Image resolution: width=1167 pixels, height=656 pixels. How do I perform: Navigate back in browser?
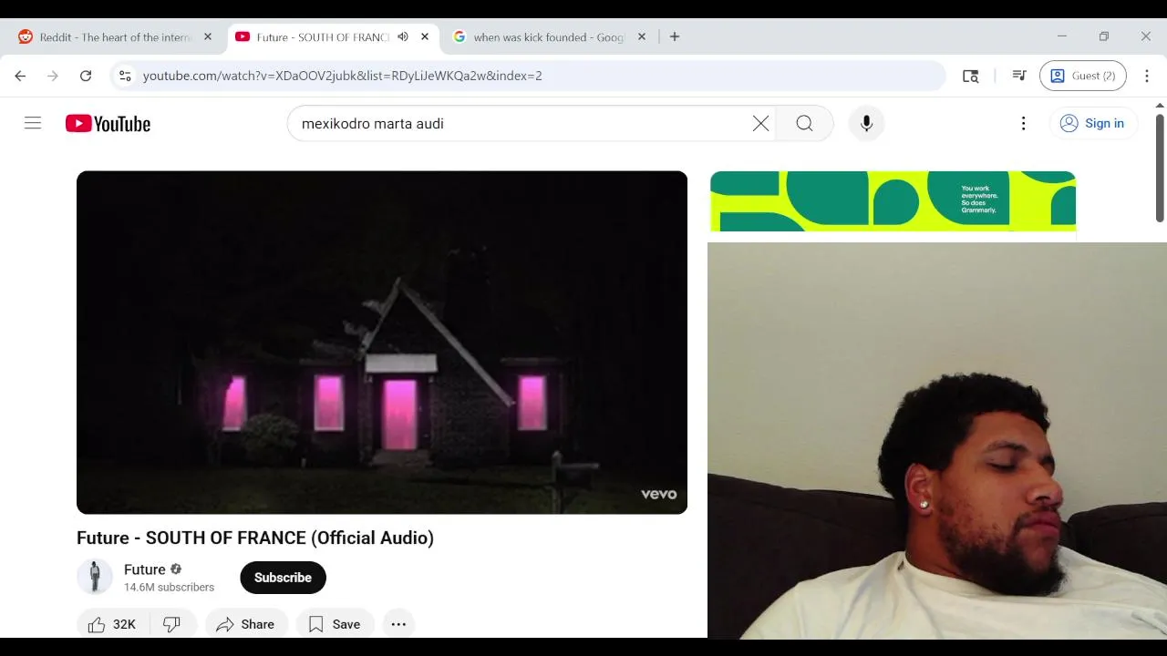pyautogui.click(x=20, y=76)
